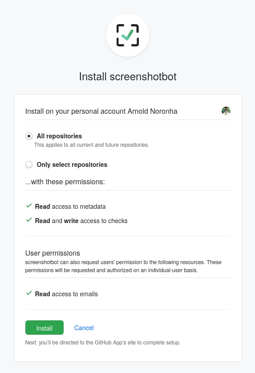Click the green Install button
Image resolution: width=255 pixels, height=373 pixels.
click(45, 327)
